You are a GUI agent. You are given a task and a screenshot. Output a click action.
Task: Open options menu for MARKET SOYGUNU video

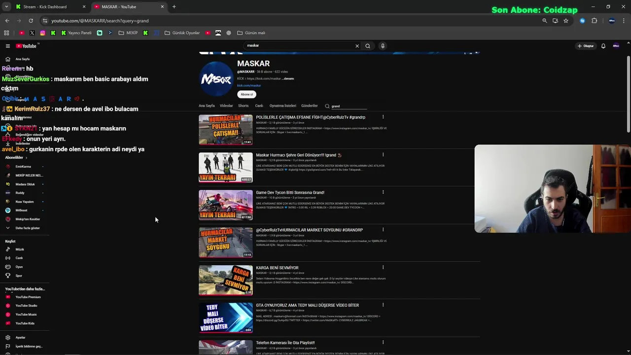coord(383,230)
